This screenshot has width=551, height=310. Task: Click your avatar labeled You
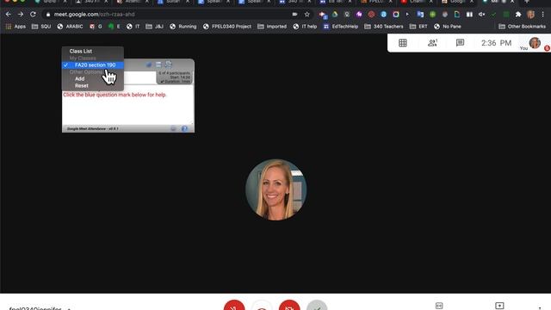tap(535, 43)
